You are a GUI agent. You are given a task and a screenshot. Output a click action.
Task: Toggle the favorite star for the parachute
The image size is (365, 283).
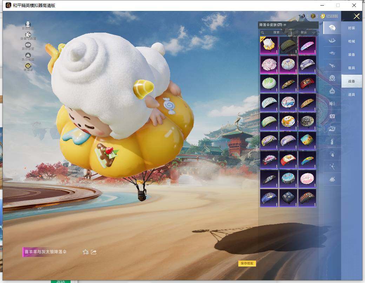pos(85,252)
